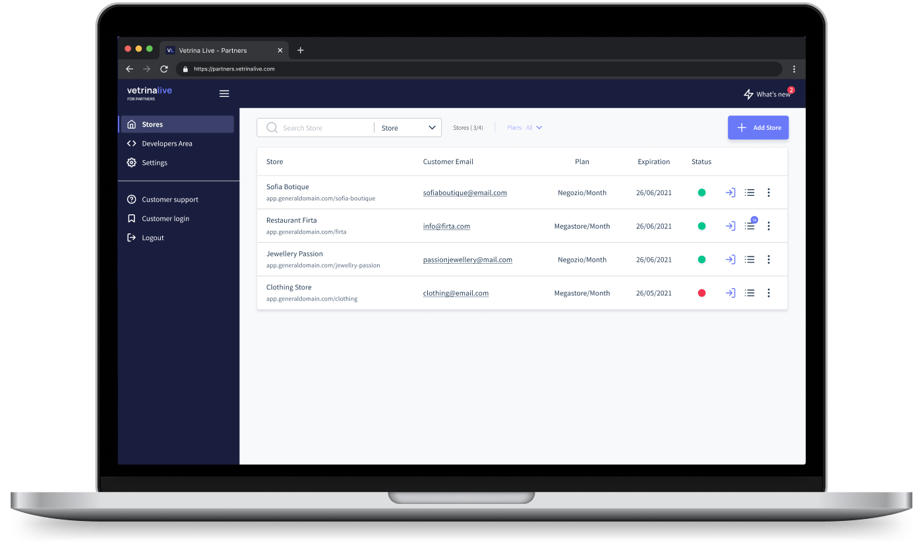
Task: Click the Clothing Store store name
Action: pos(289,287)
